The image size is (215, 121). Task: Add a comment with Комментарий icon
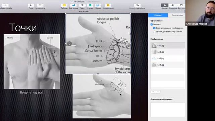(x=108, y=5)
